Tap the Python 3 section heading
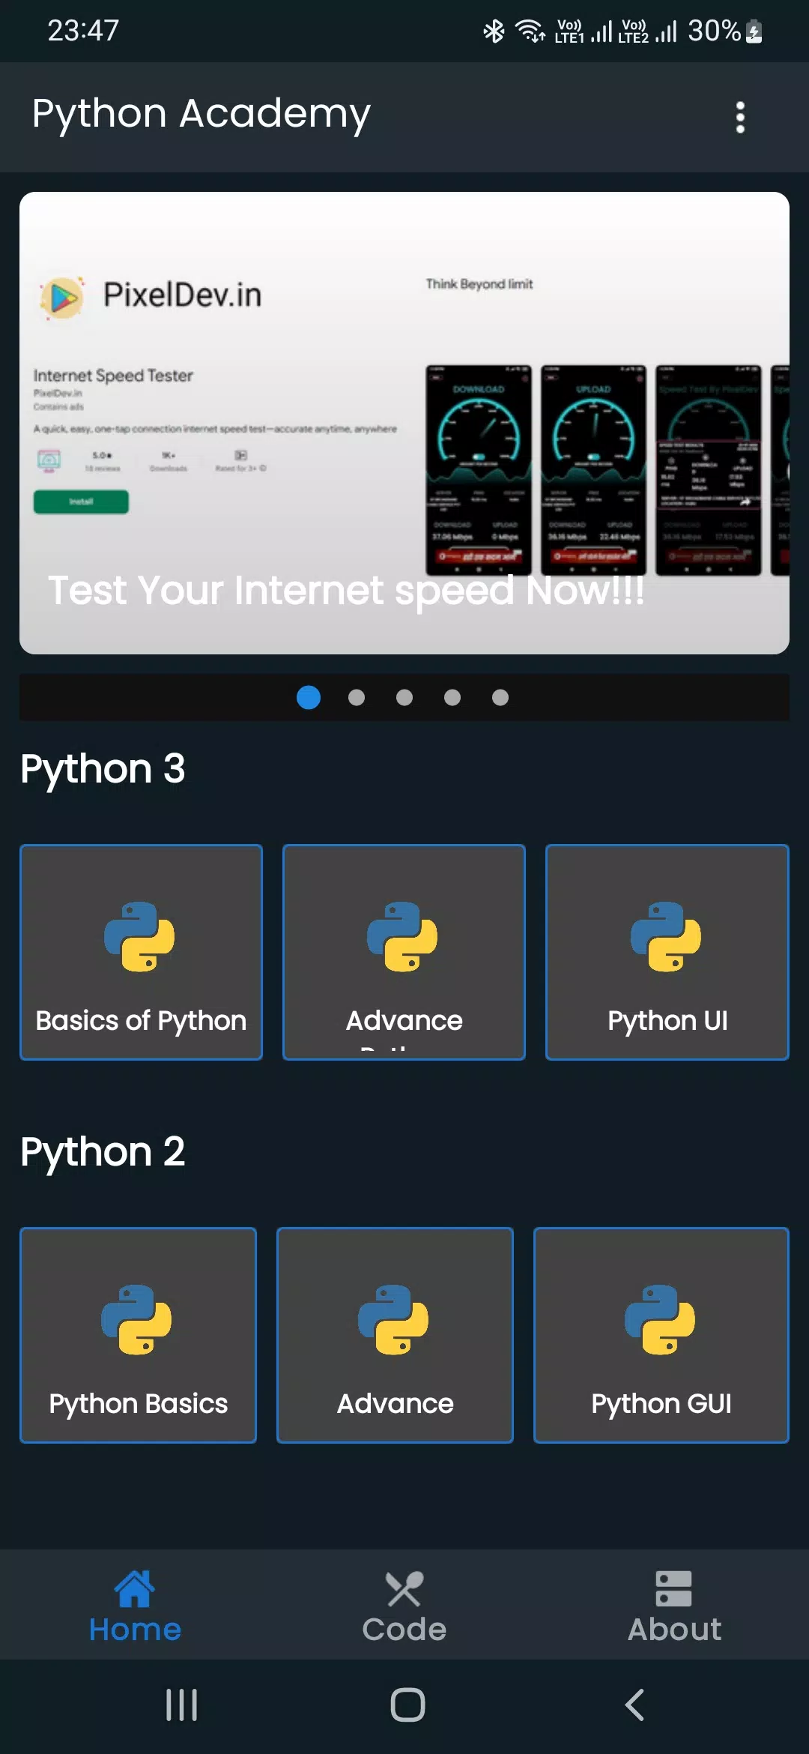Viewport: 809px width, 1754px height. point(103,770)
